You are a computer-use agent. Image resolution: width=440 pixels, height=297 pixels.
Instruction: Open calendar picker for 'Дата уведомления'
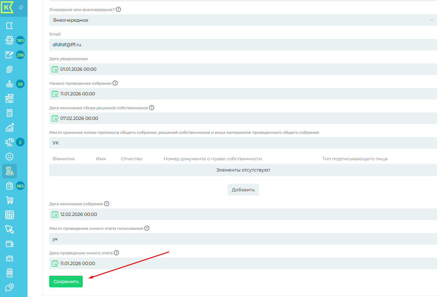(x=55, y=69)
